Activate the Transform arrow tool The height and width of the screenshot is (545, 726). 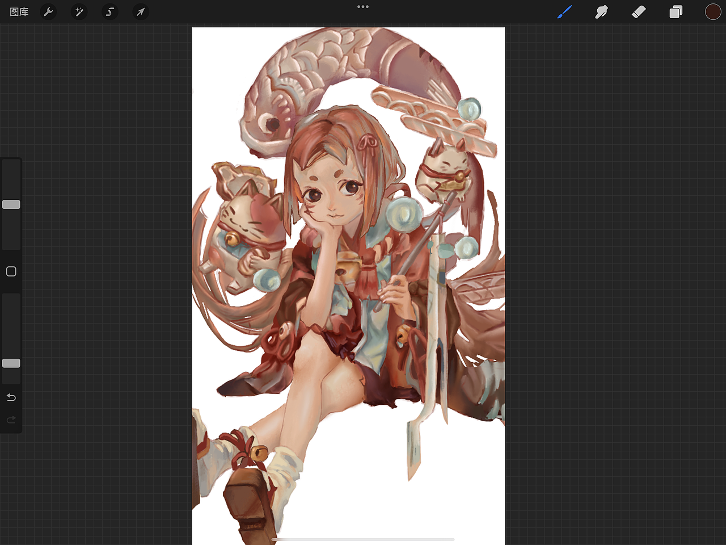(141, 12)
